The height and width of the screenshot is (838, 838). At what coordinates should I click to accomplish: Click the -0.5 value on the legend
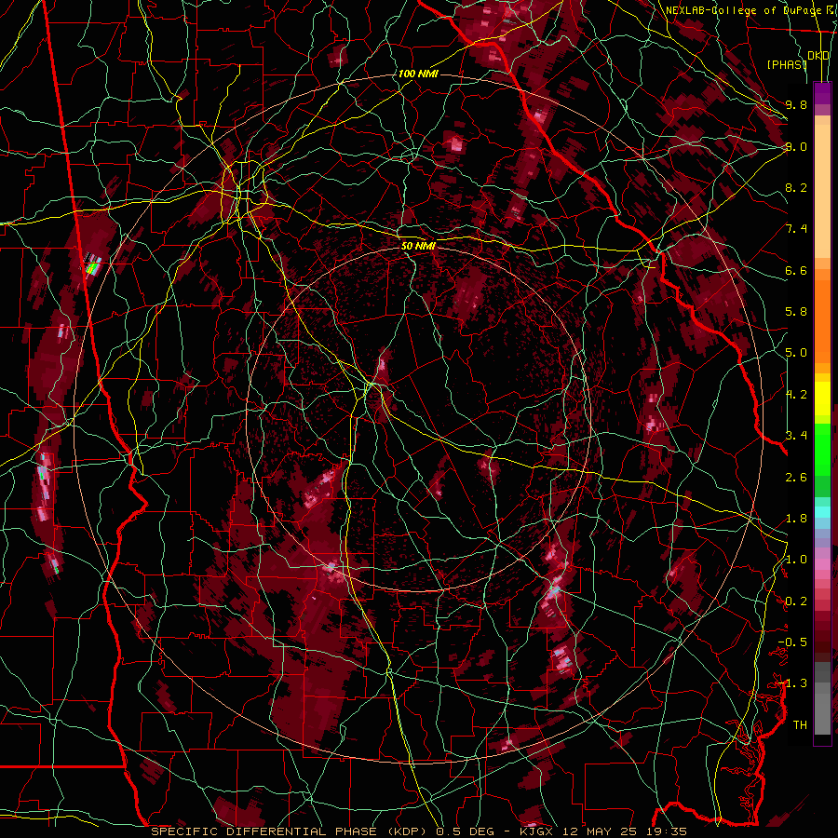point(792,642)
